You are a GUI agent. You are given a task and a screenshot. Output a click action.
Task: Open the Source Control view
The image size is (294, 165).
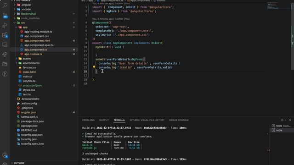click(5, 15)
